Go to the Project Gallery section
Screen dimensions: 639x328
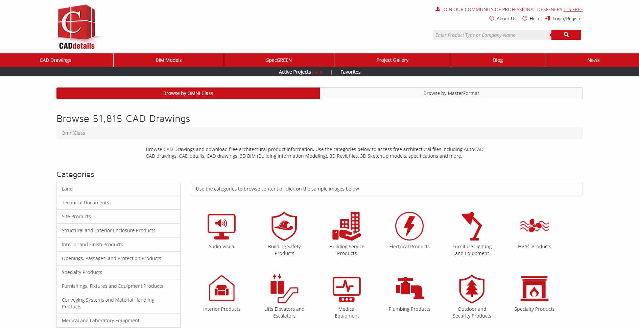(x=392, y=60)
